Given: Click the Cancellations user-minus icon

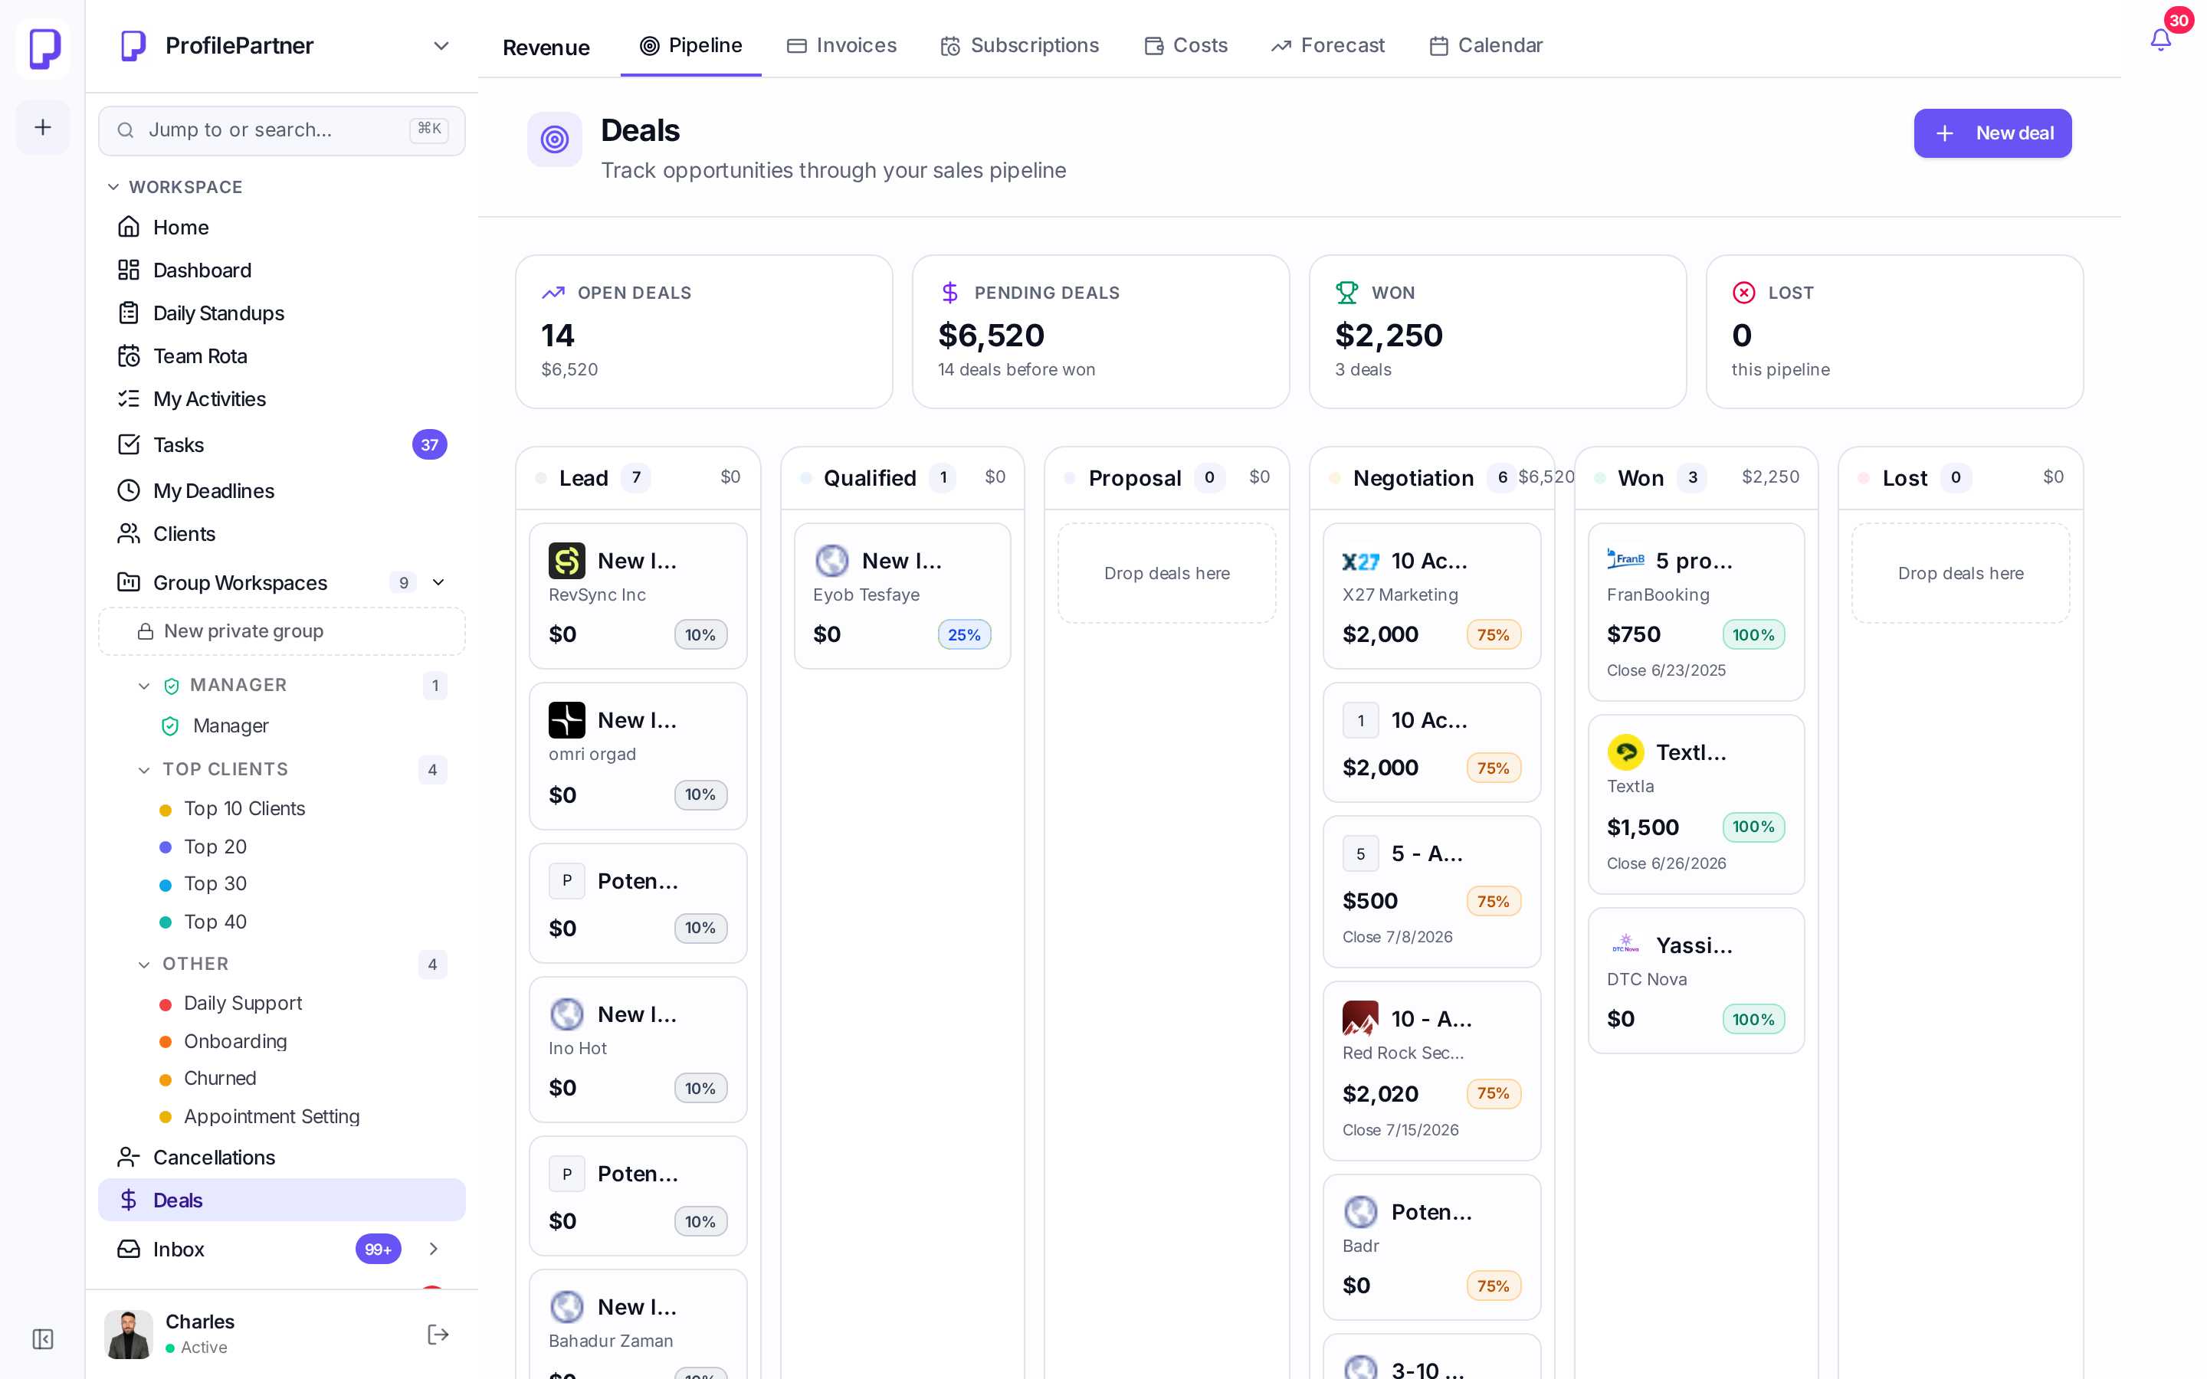Looking at the screenshot, I should click(129, 1158).
